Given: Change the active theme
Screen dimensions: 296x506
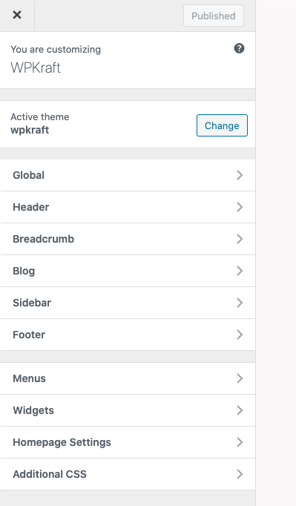Looking at the screenshot, I should point(222,125).
